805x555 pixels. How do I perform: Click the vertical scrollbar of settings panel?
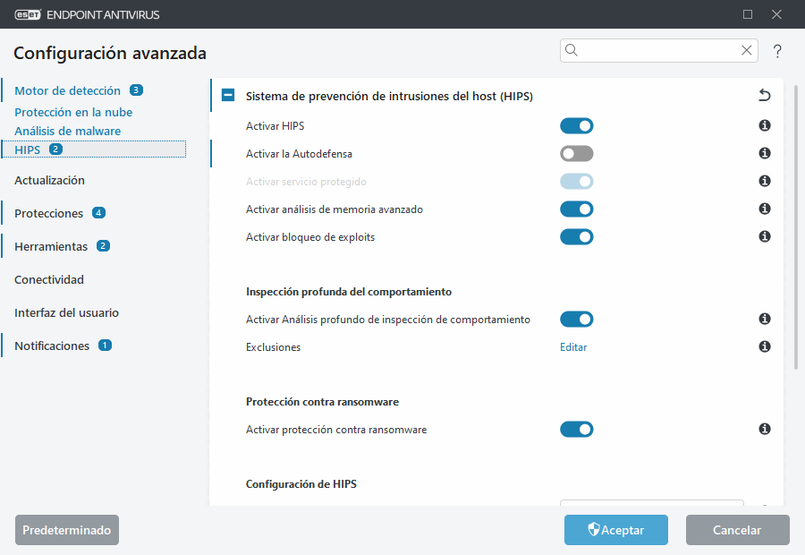(796, 227)
